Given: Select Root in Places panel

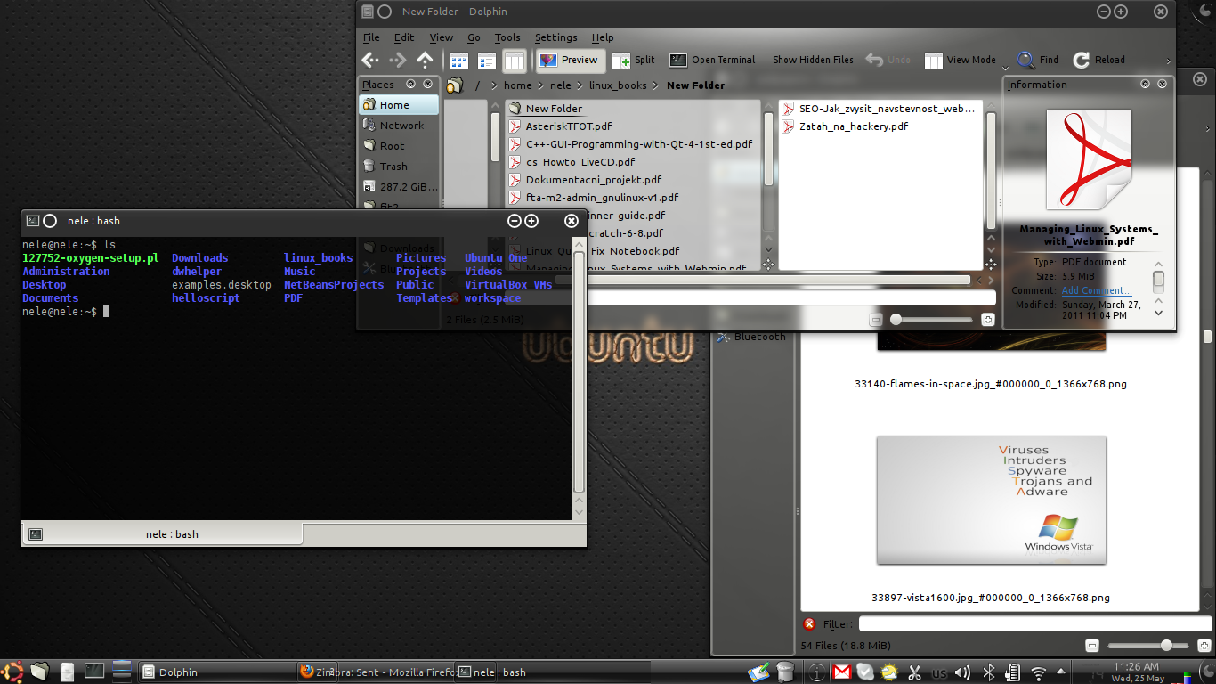Looking at the screenshot, I should point(399,146).
